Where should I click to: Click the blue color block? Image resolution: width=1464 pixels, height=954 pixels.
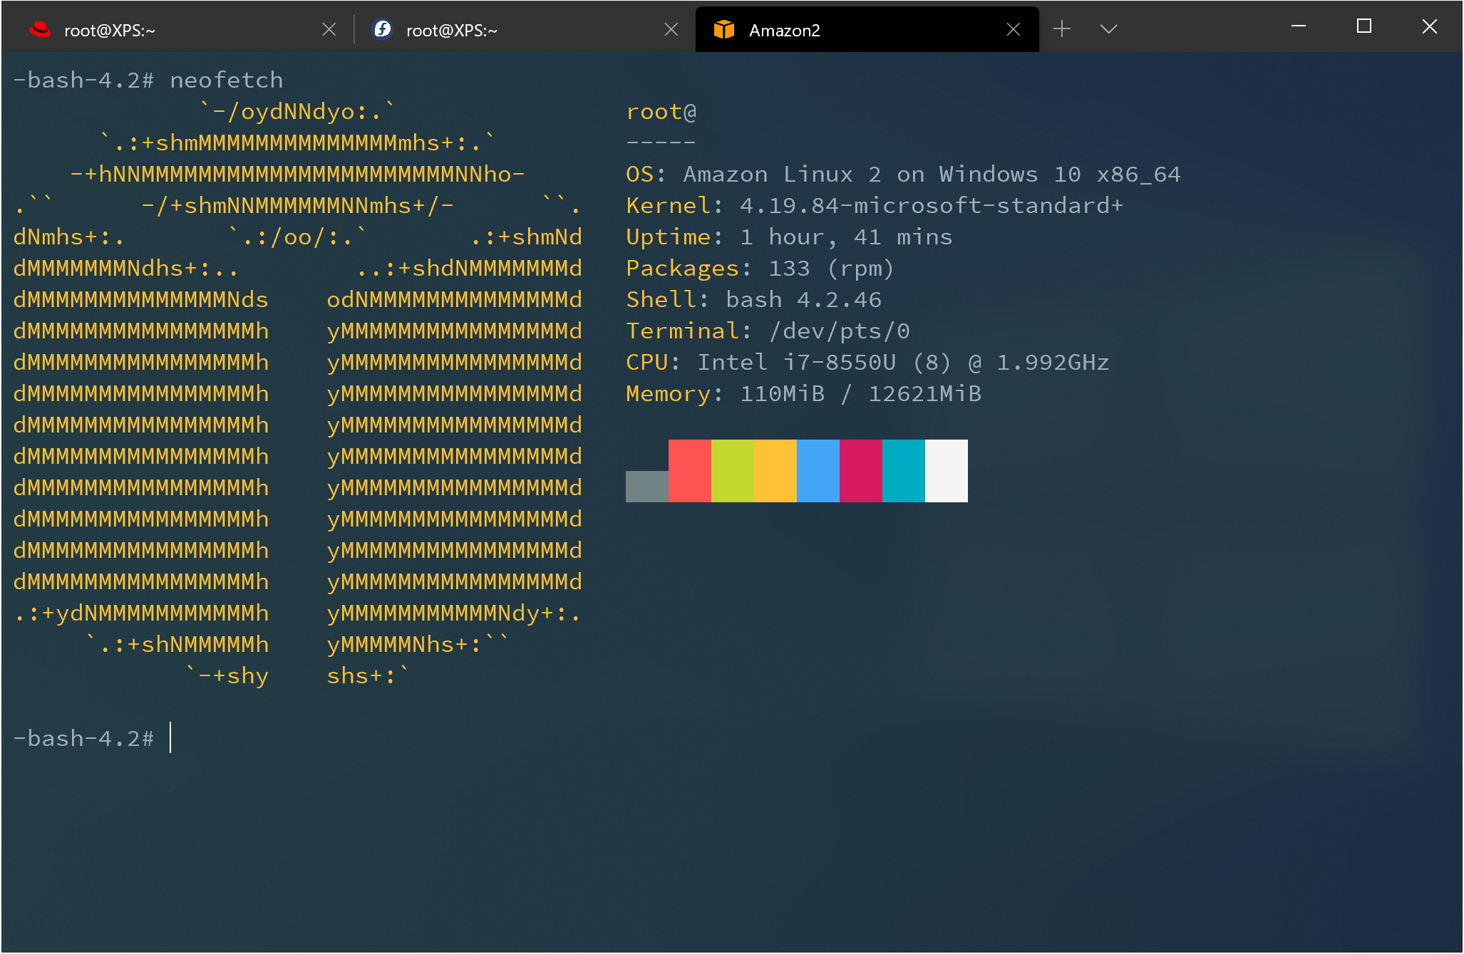click(818, 470)
